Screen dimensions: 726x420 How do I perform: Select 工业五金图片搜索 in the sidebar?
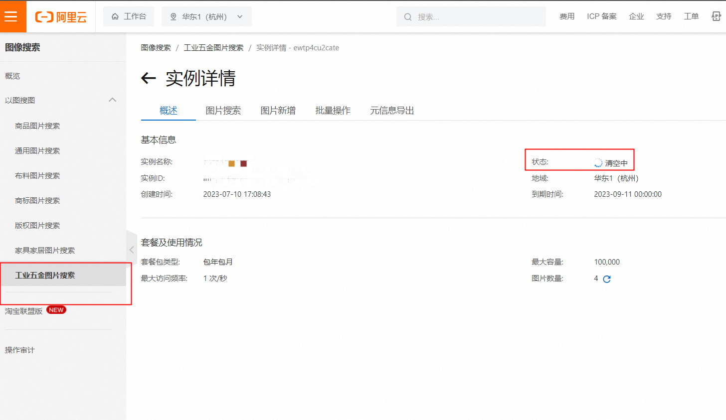(x=63, y=275)
